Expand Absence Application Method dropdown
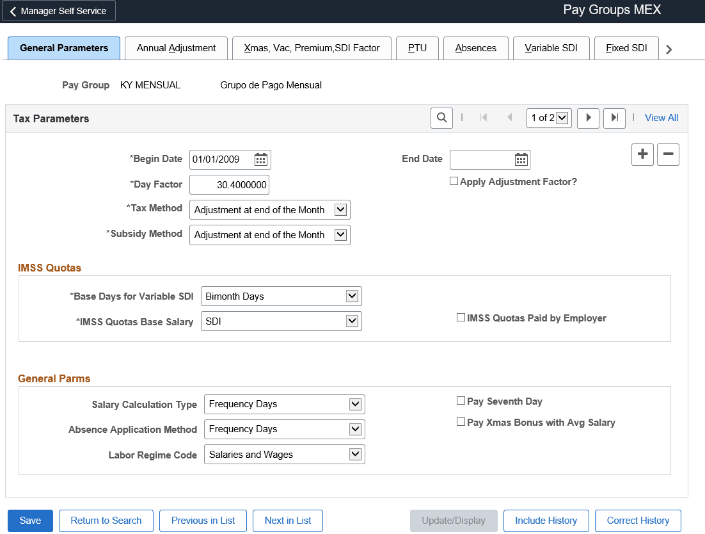 click(285, 429)
